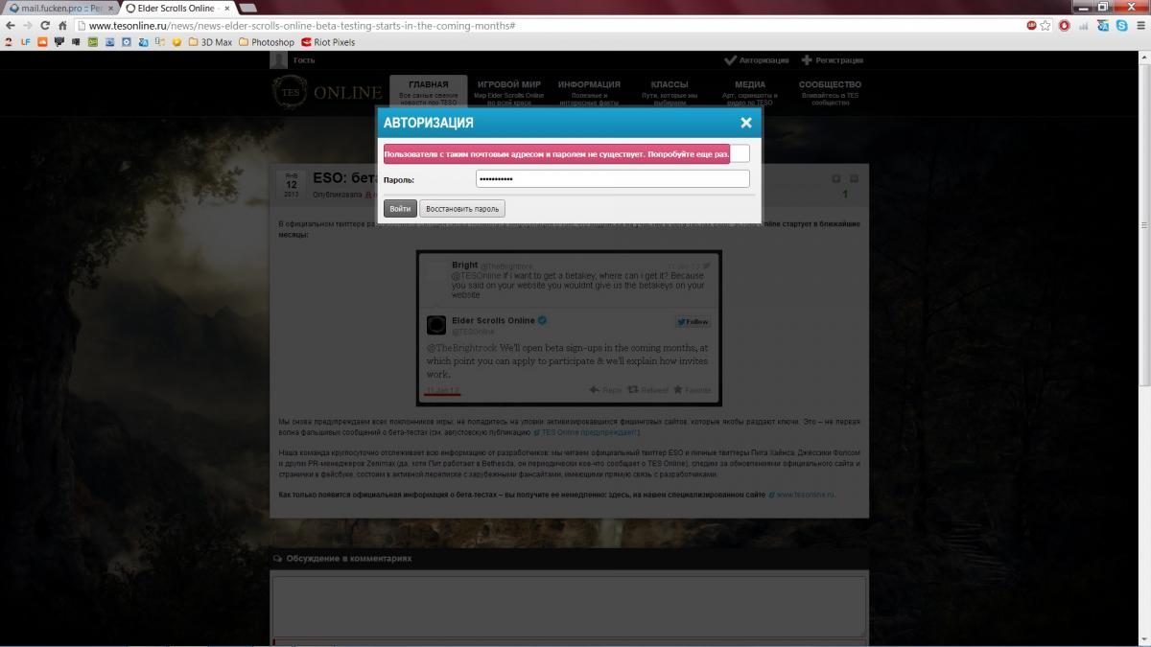The width and height of the screenshot is (1151, 647).
Task: Click the first red '2' bookmark icon
Action: click(9, 42)
